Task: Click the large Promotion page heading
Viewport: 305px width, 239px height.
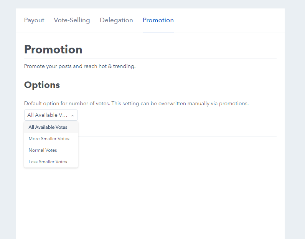Action: 53,50
